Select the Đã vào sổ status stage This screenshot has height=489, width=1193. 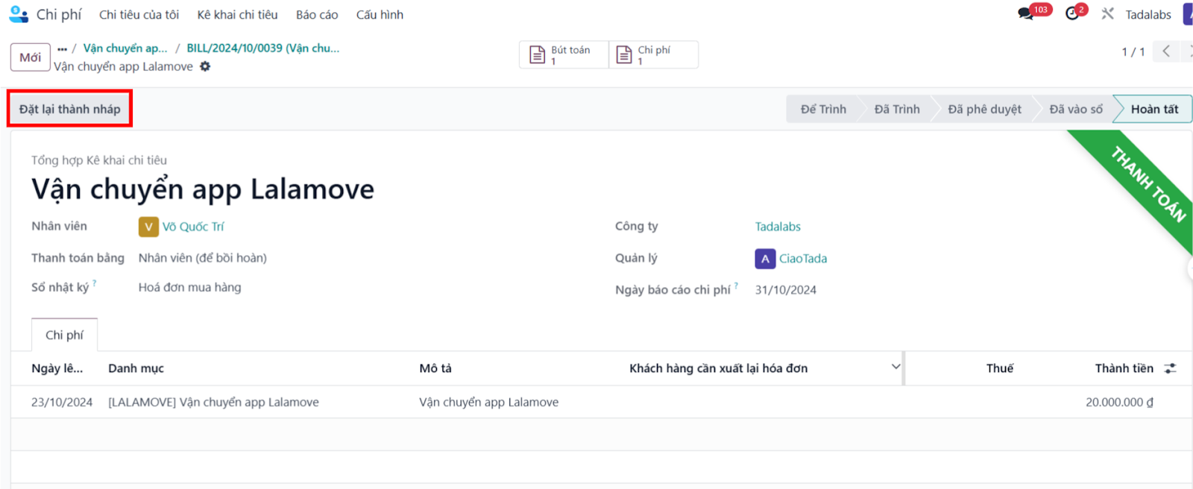tap(1076, 109)
